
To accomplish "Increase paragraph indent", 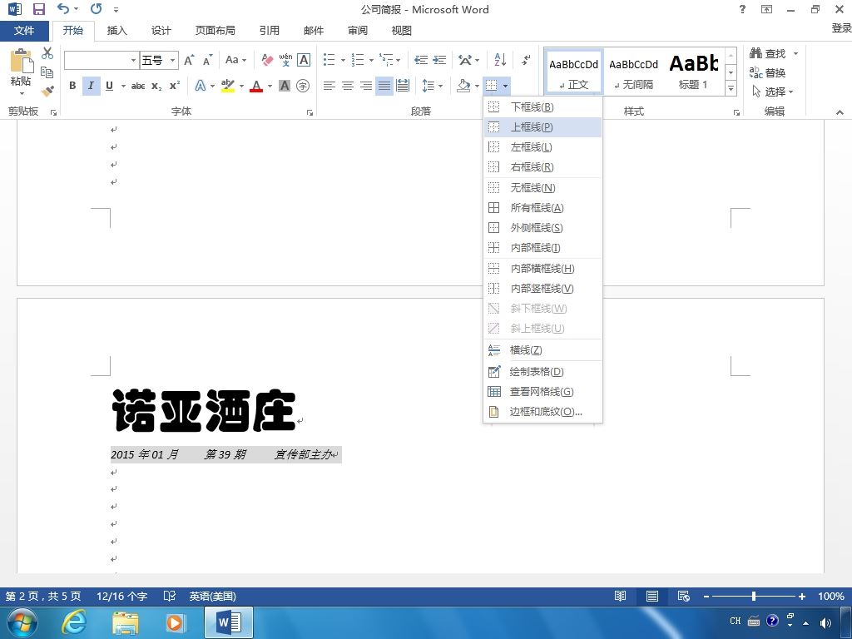I will (439, 60).
